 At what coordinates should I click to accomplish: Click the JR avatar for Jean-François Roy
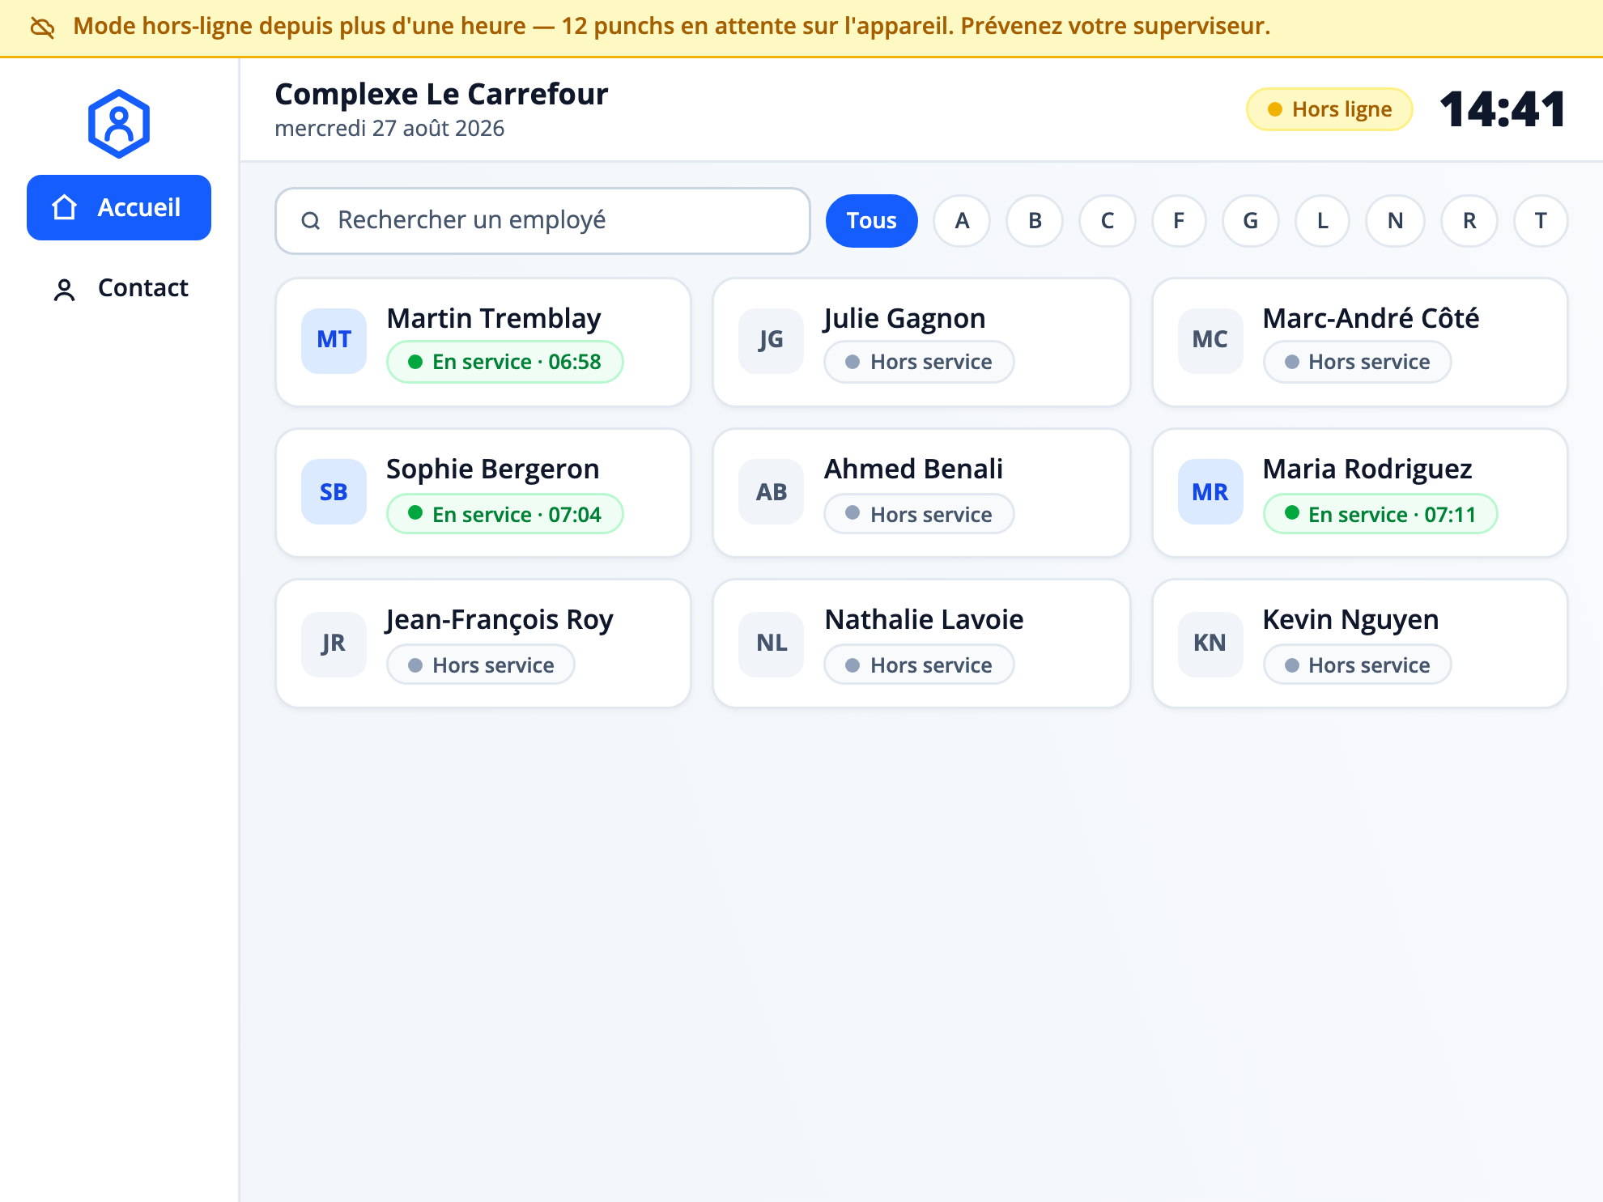[334, 643]
